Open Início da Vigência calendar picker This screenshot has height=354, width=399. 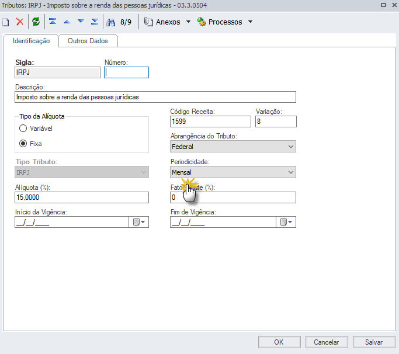(139, 222)
